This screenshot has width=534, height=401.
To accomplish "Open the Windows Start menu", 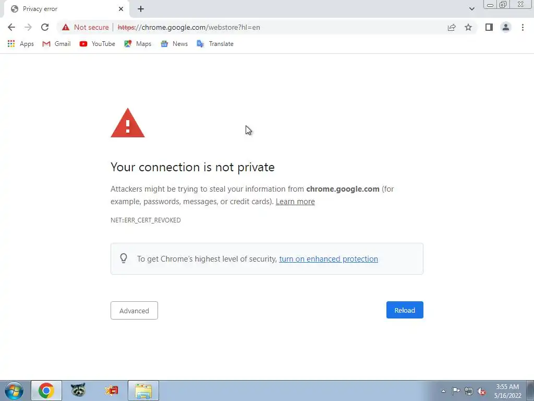I will pyautogui.click(x=14, y=391).
